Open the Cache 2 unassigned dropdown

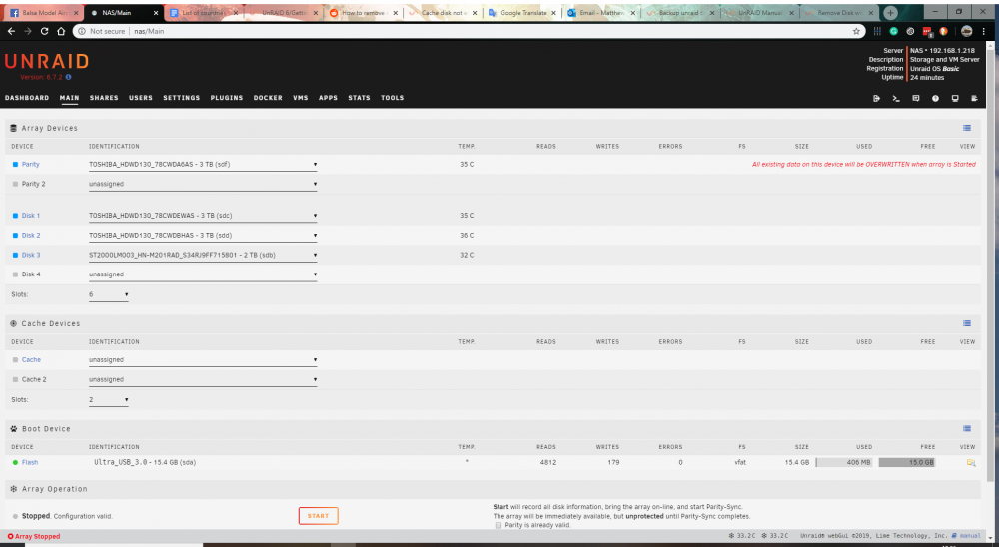coord(203,379)
